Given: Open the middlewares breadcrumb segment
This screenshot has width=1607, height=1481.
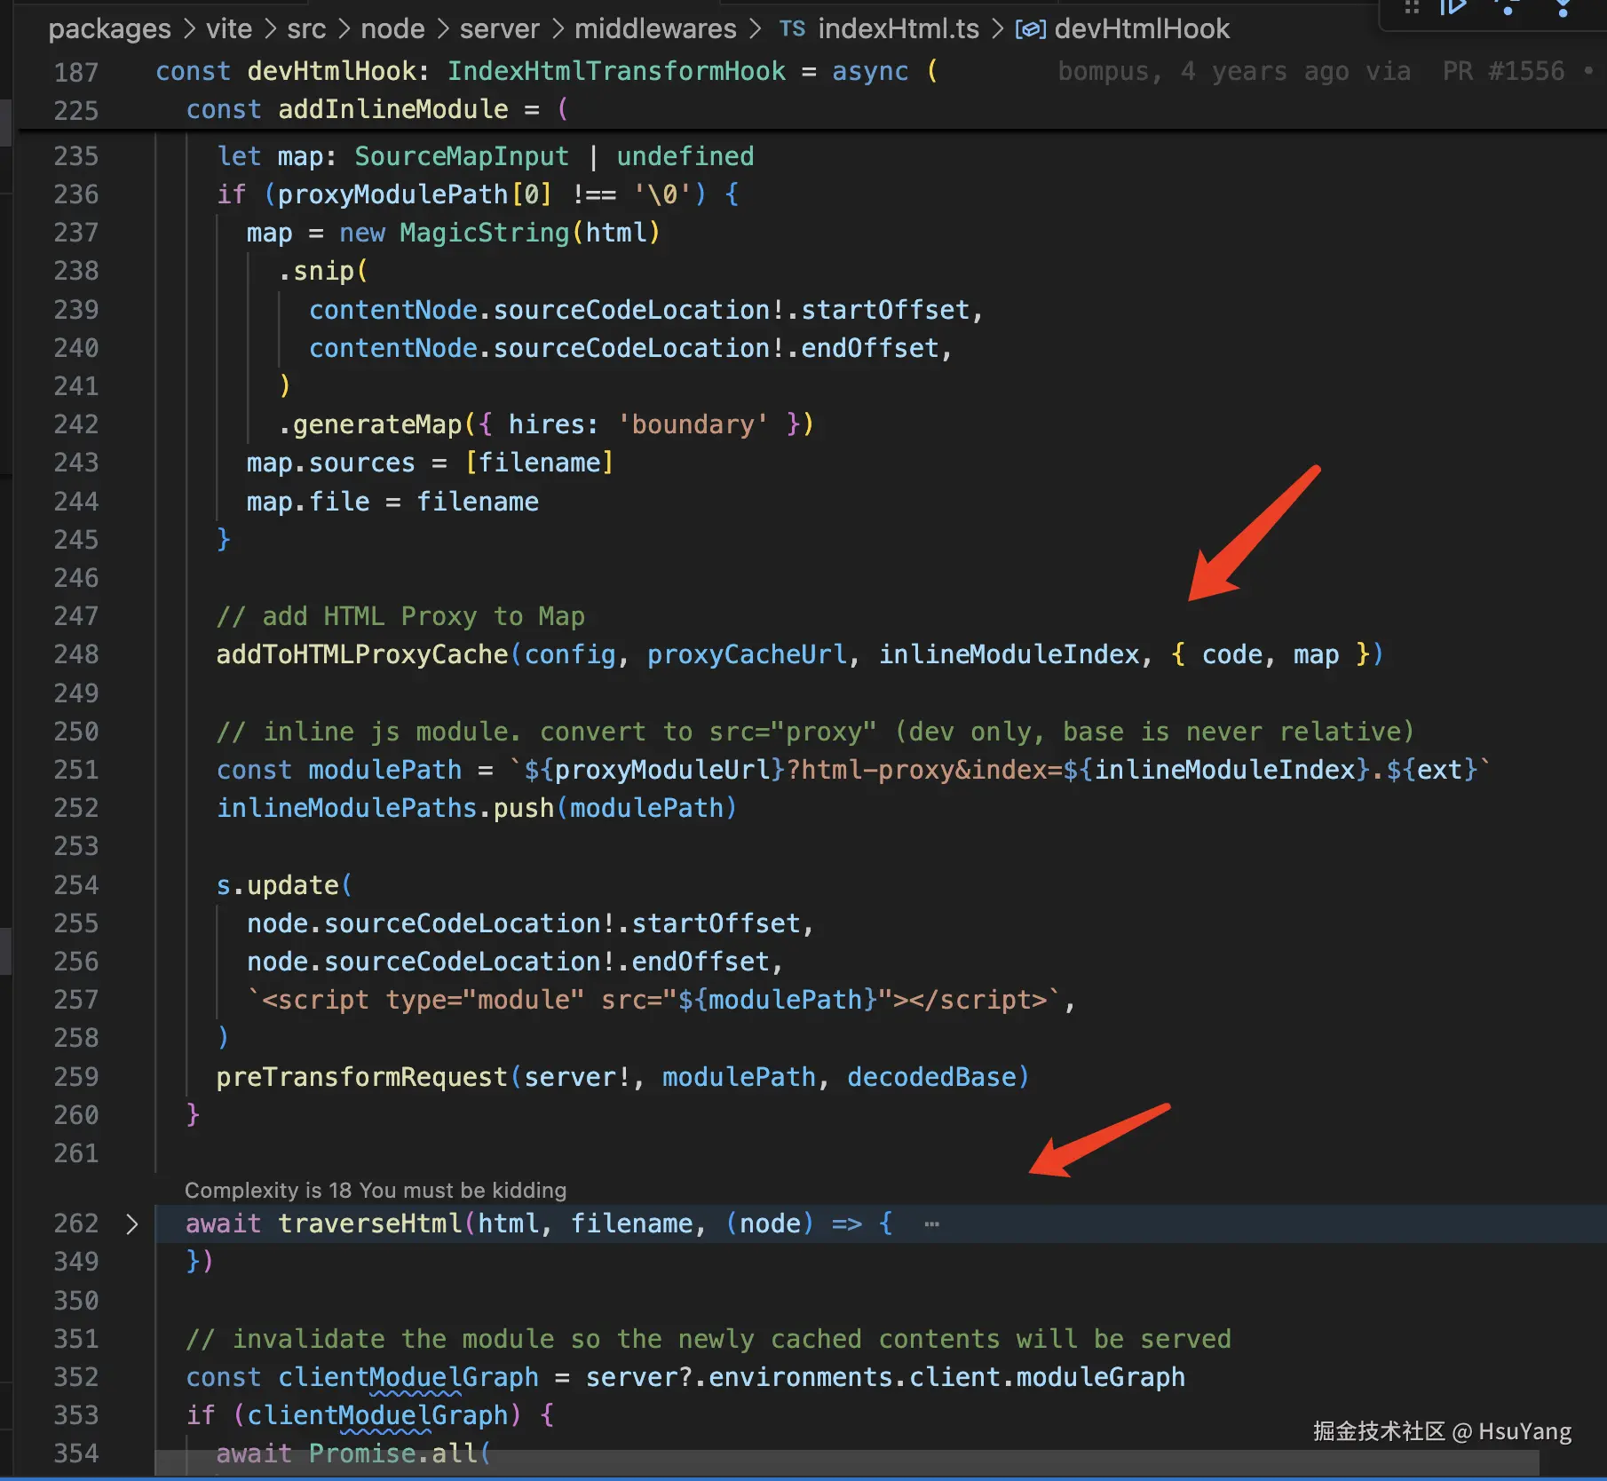Looking at the screenshot, I should coord(655,29).
